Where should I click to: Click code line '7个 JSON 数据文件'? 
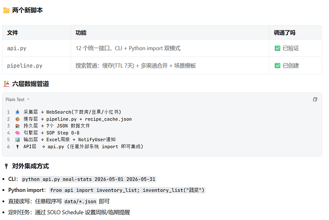coord(68,126)
